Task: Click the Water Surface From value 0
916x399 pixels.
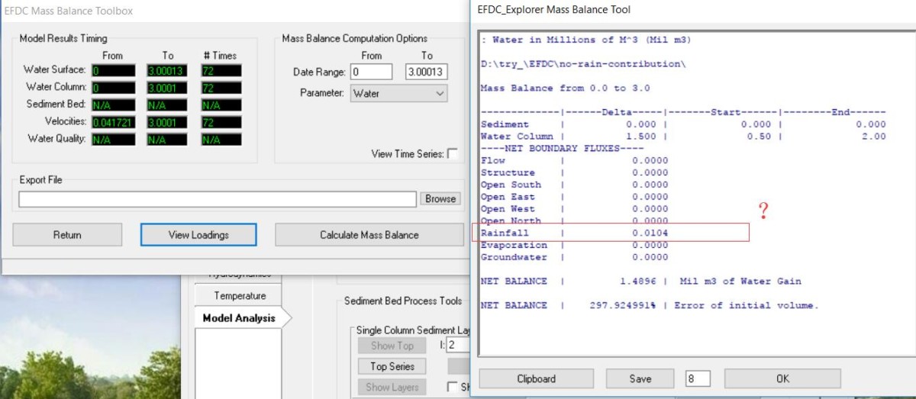Action: coord(113,70)
